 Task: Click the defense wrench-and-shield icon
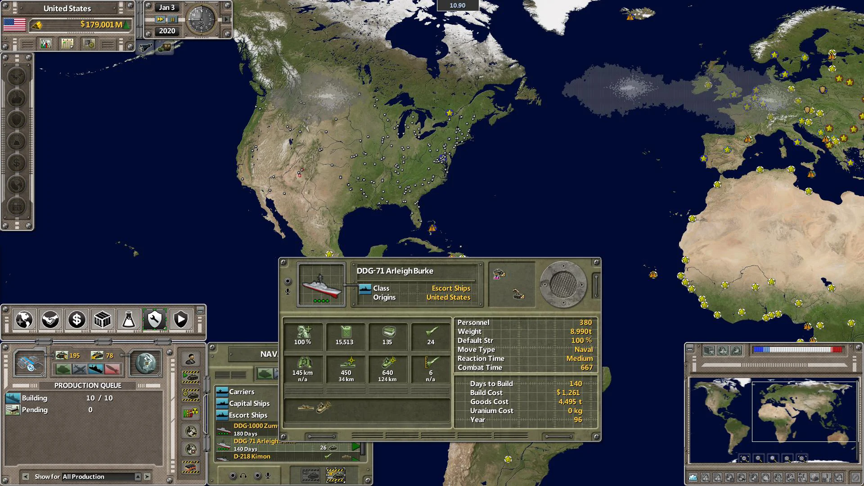tap(155, 319)
